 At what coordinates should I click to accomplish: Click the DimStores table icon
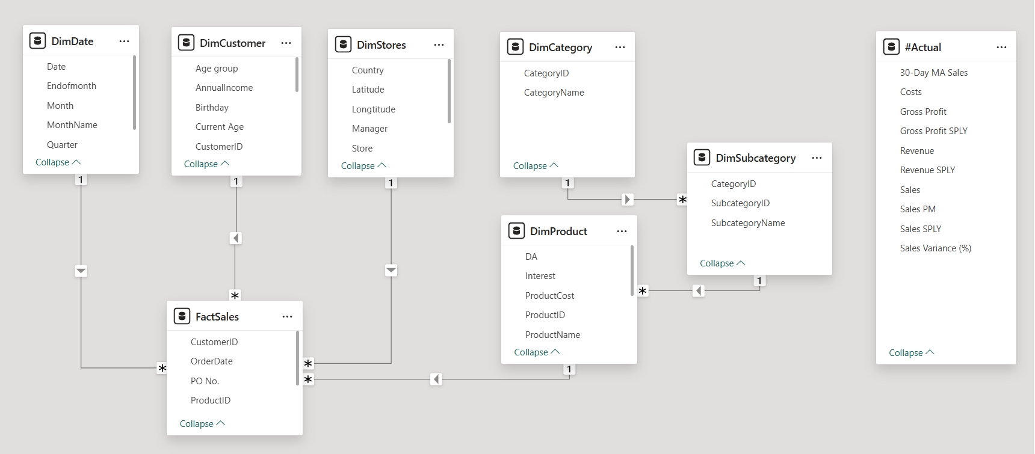pyautogui.click(x=343, y=44)
